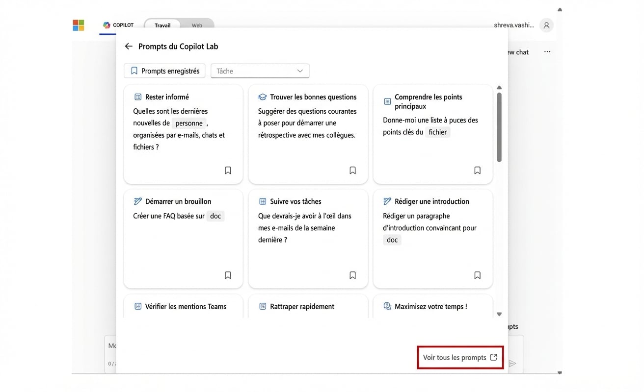Click the send message arrow icon
The height and width of the screenshot is (392, 644).
[x=512, y=364]
